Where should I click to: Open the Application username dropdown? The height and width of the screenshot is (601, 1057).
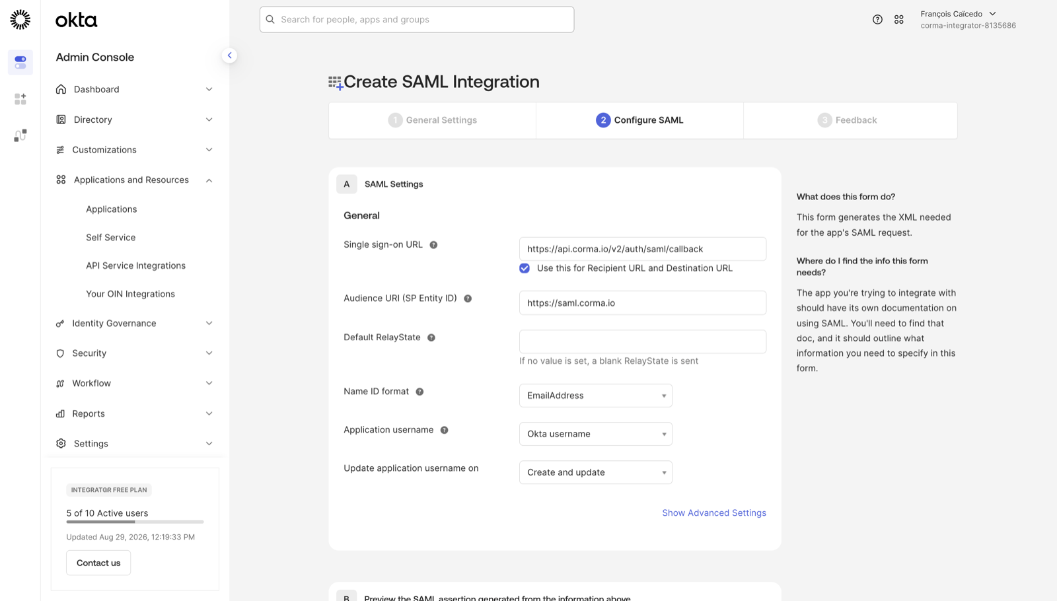pyautogui.click(x=595, y=434)
